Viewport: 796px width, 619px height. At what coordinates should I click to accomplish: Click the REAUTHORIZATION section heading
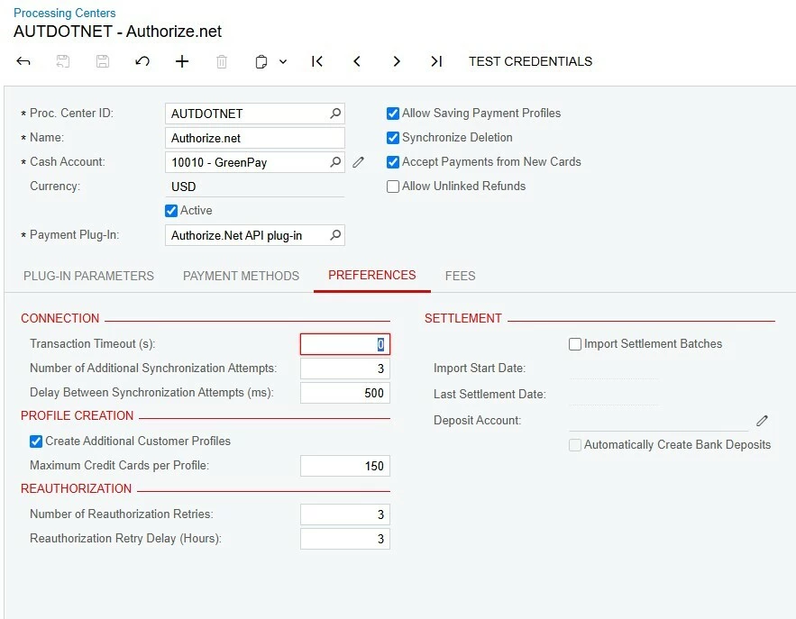76,488
